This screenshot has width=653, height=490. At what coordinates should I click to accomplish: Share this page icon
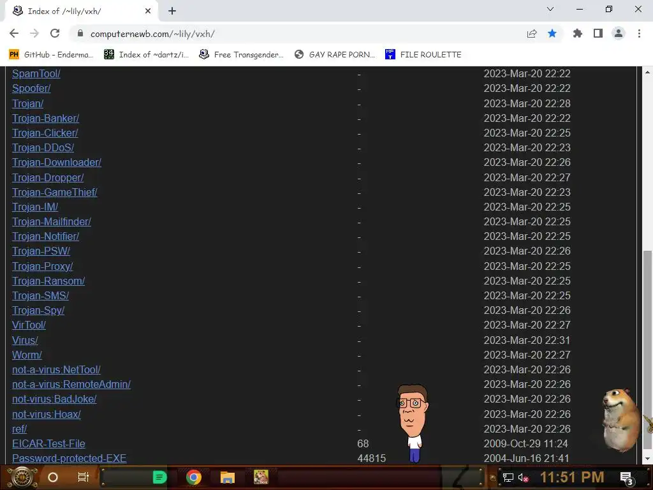[x=532, y=34]
